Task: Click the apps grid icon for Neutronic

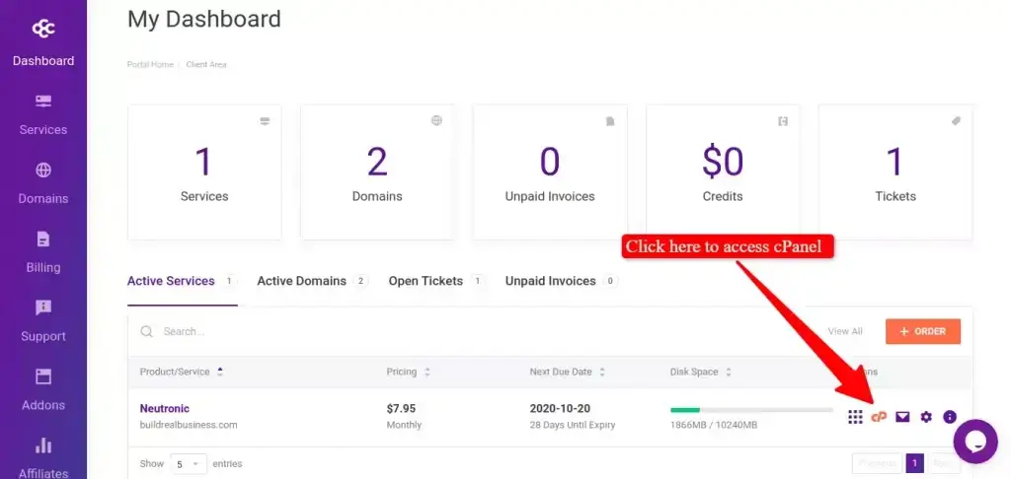Action: click(x=855, y=417)
